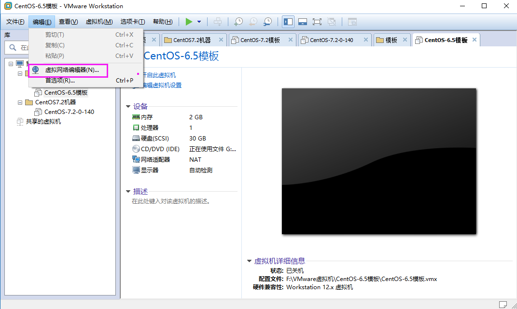Screen dimensions: 517x309
Task: Toggle the thumbnail bar toolbar icon
Action: point(303,22)
